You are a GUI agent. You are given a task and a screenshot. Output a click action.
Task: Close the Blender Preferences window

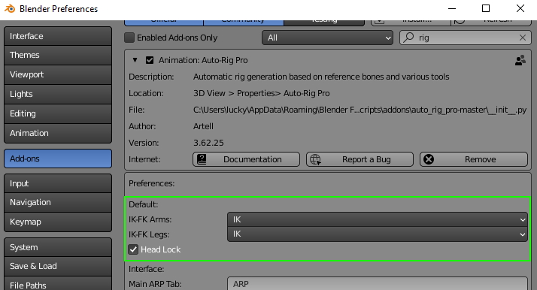[520, 8]
